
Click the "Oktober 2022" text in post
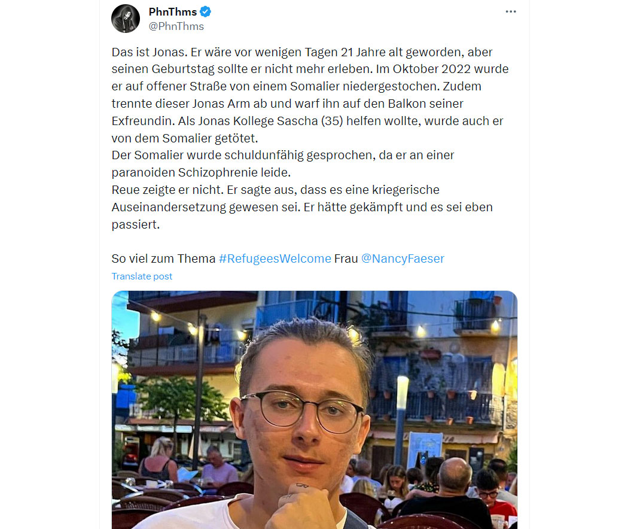pos(431,69)
